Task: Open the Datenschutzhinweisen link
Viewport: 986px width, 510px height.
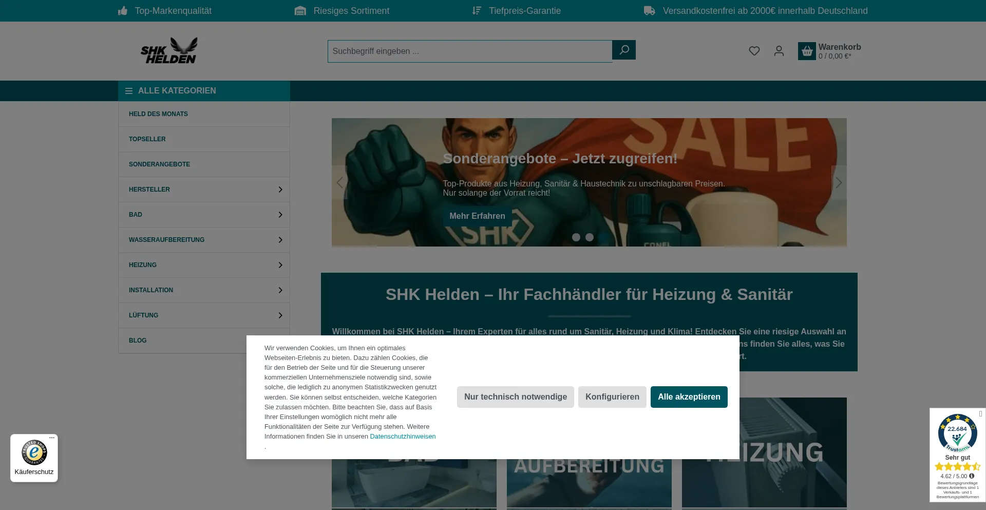Action: pos(403,437)
